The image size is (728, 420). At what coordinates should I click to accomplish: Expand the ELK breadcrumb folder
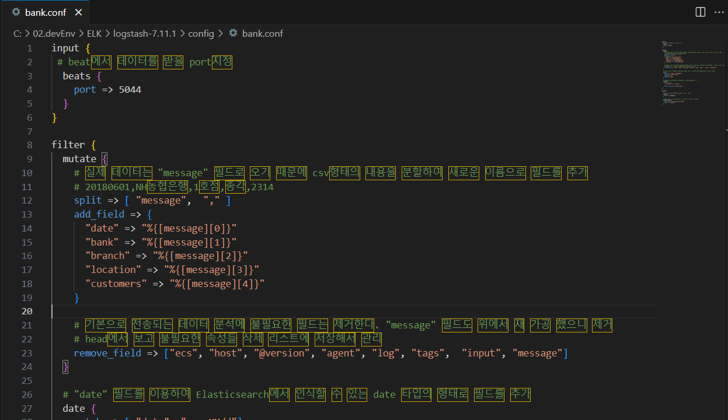(x=94, y=33)
